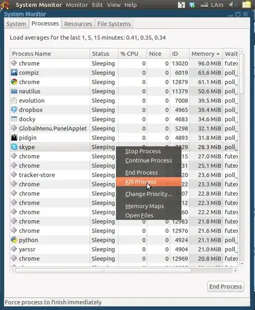
Task: Open the File Systems tab
Action: [114, 24]
